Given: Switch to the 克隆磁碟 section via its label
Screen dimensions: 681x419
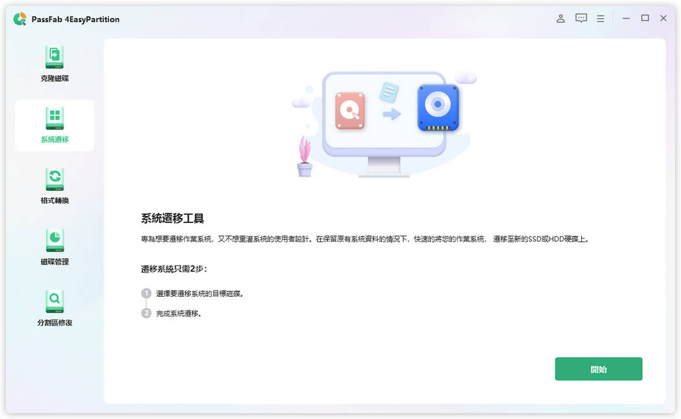Looking at the screenshot, I should [54, 78].
